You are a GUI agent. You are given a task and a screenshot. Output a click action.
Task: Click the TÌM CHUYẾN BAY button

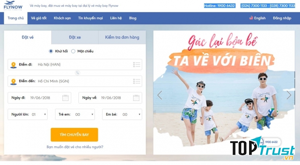click(74, 135)
